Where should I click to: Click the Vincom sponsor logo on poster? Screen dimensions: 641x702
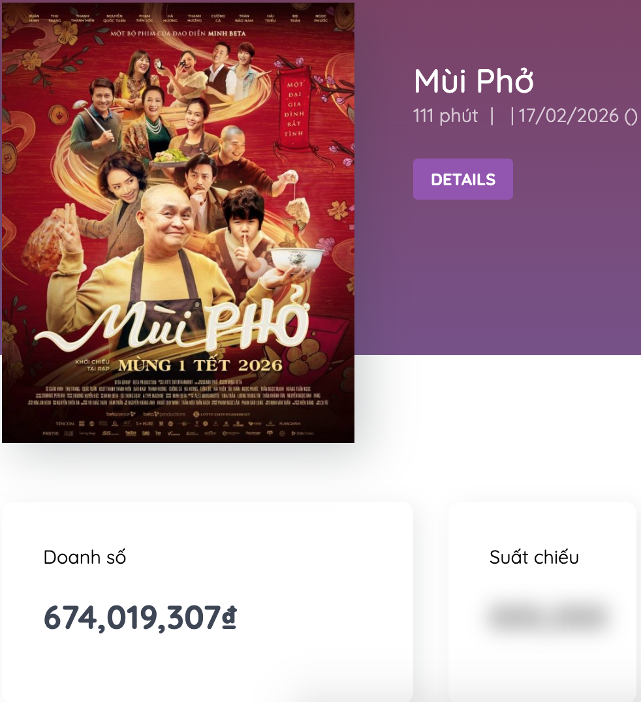tap(65, 423)
